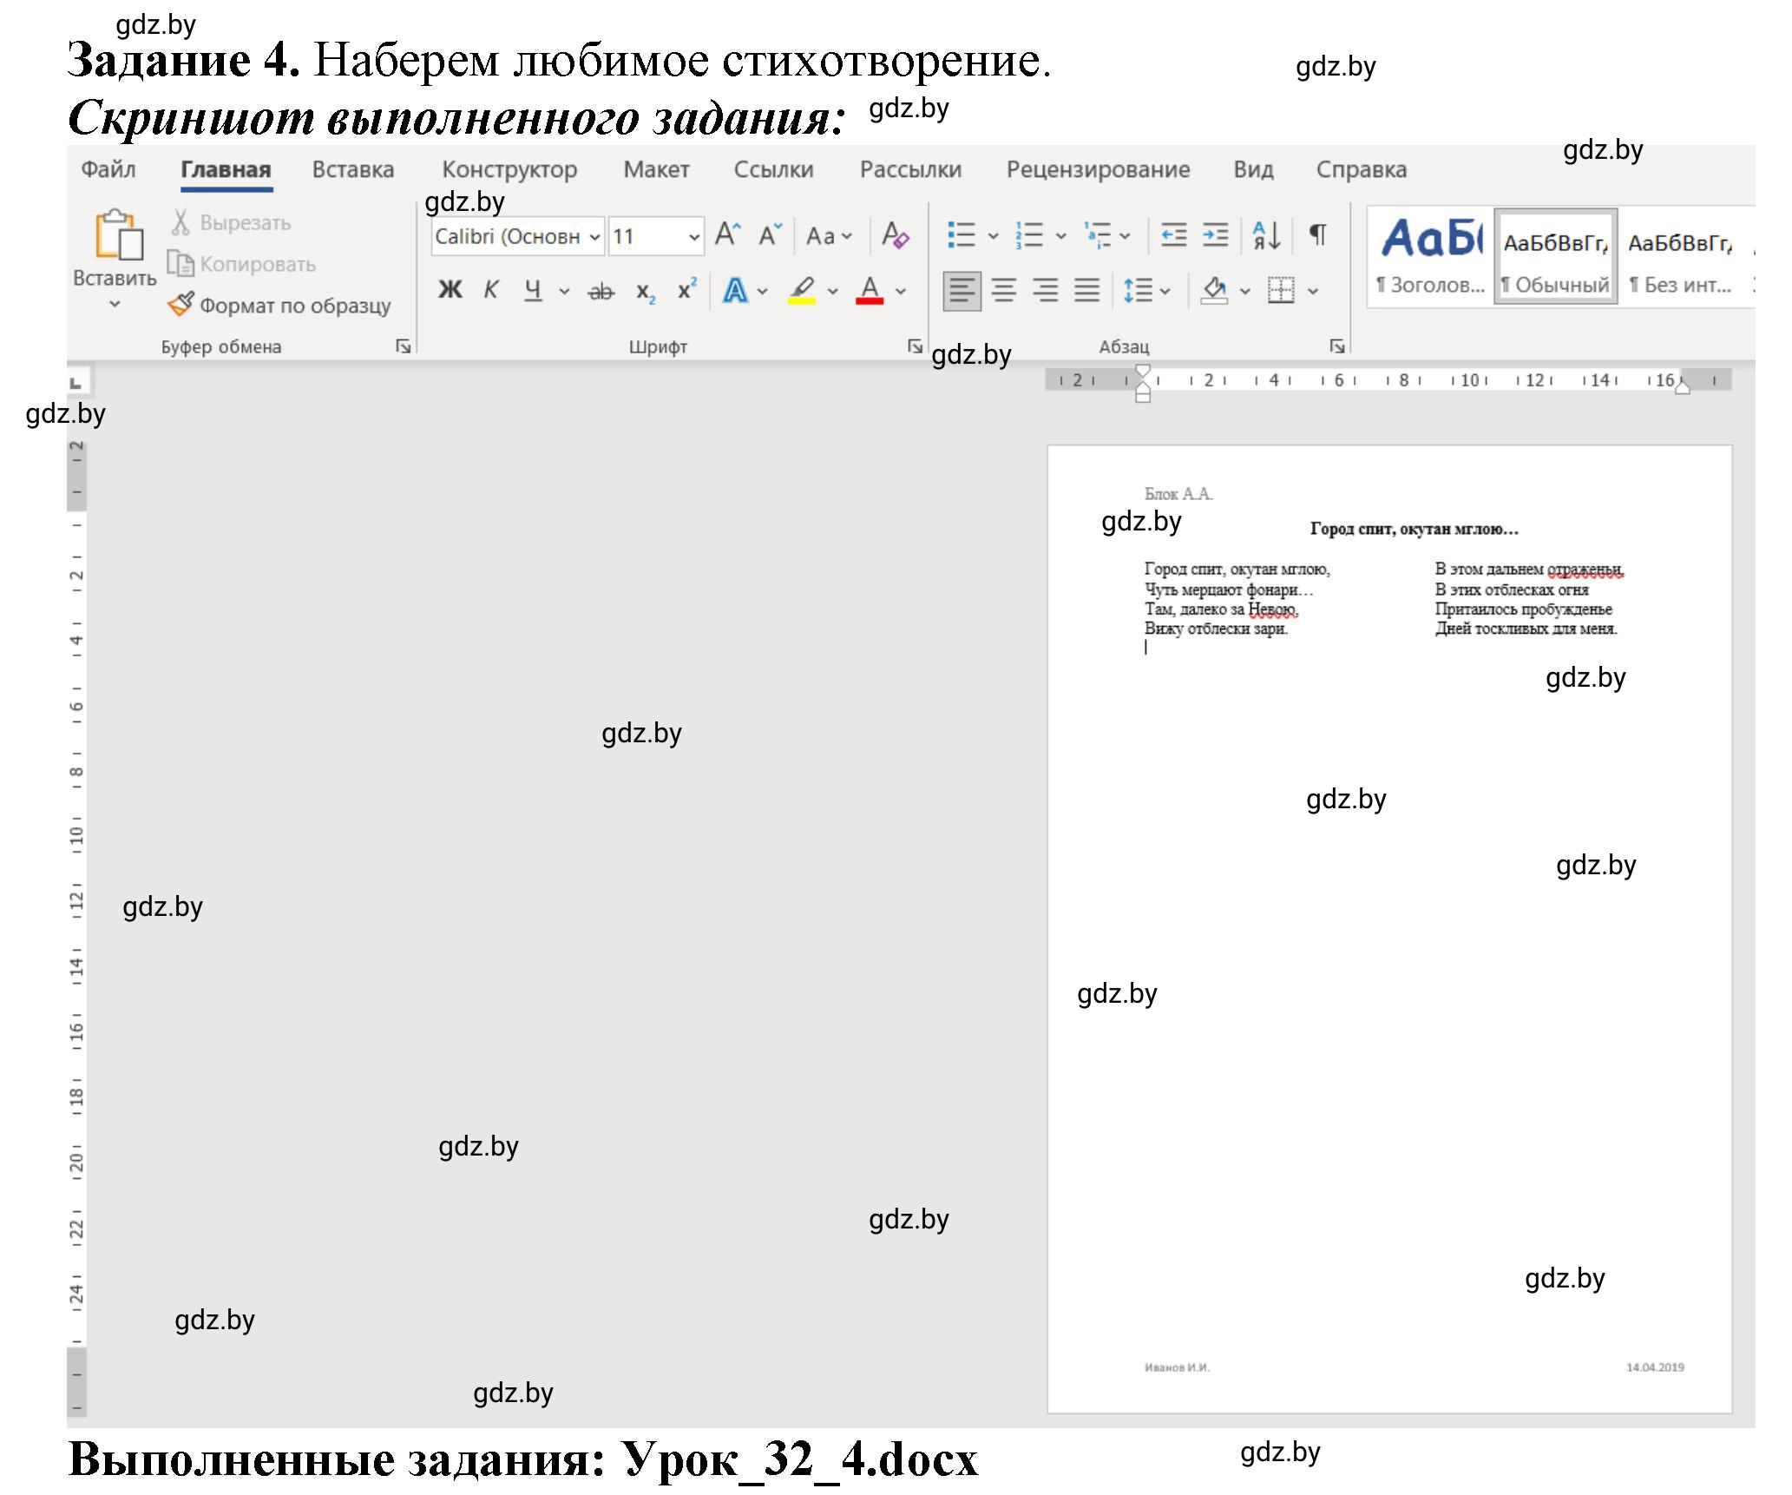Image resolution: width=1792 pixels, height=1495 pixels.
Task: Sort text А-Я icon
Action: coord(1267,235)
